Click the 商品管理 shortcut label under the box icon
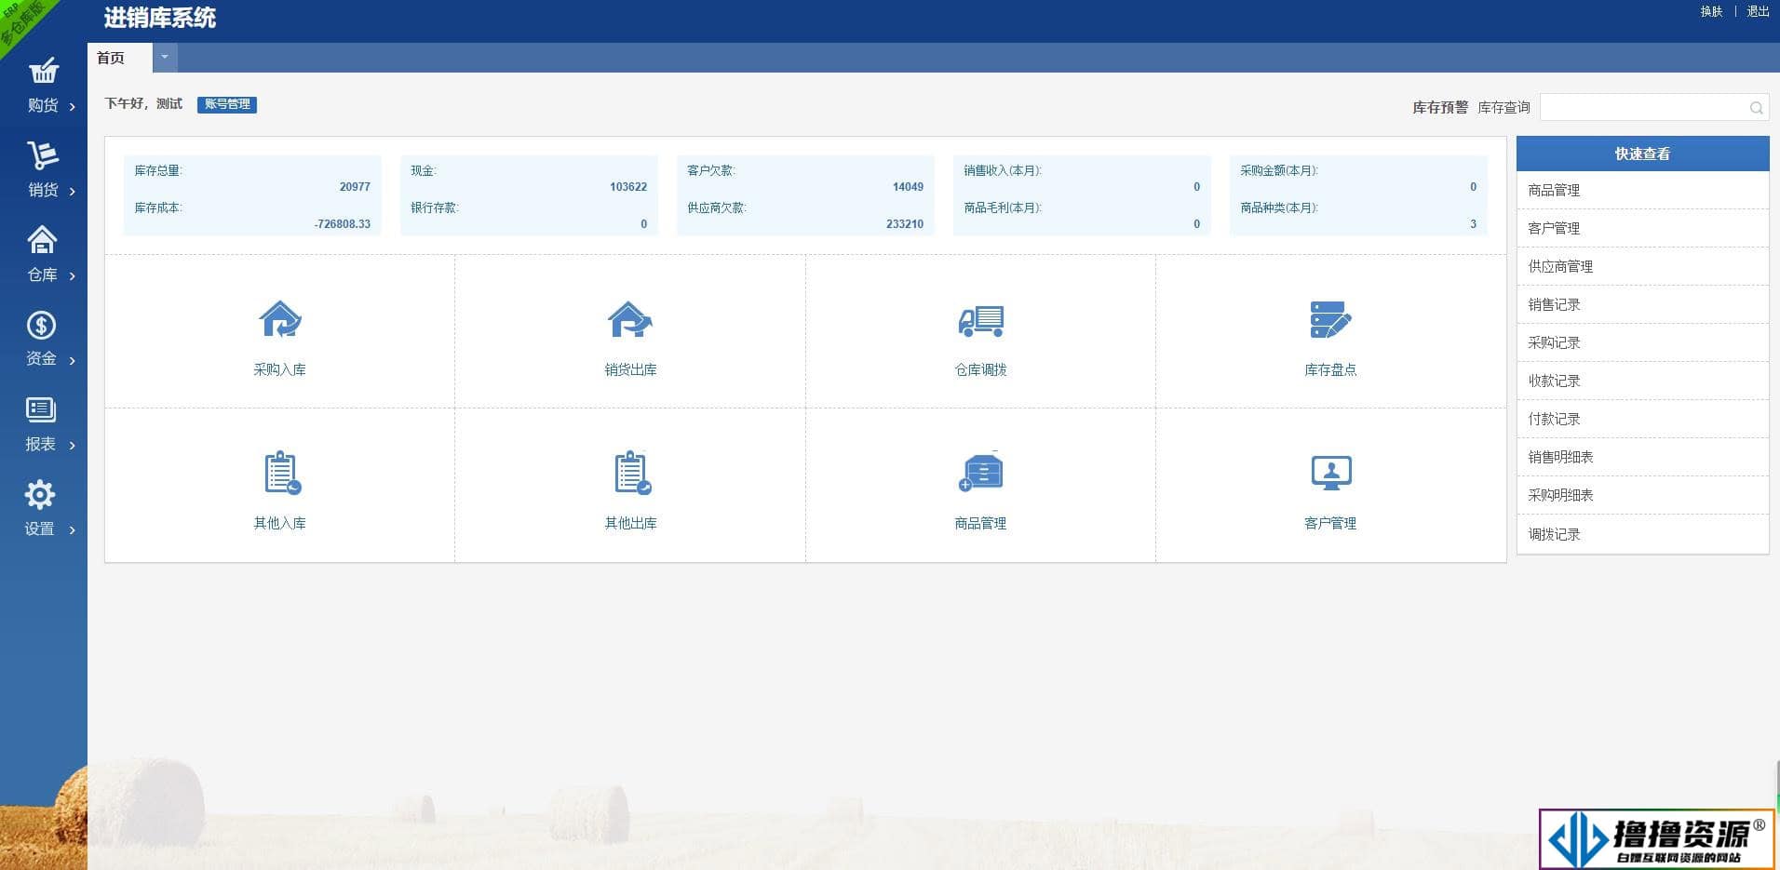The height and width of the screenshot is (870, 1780). [x=980, y=523]
